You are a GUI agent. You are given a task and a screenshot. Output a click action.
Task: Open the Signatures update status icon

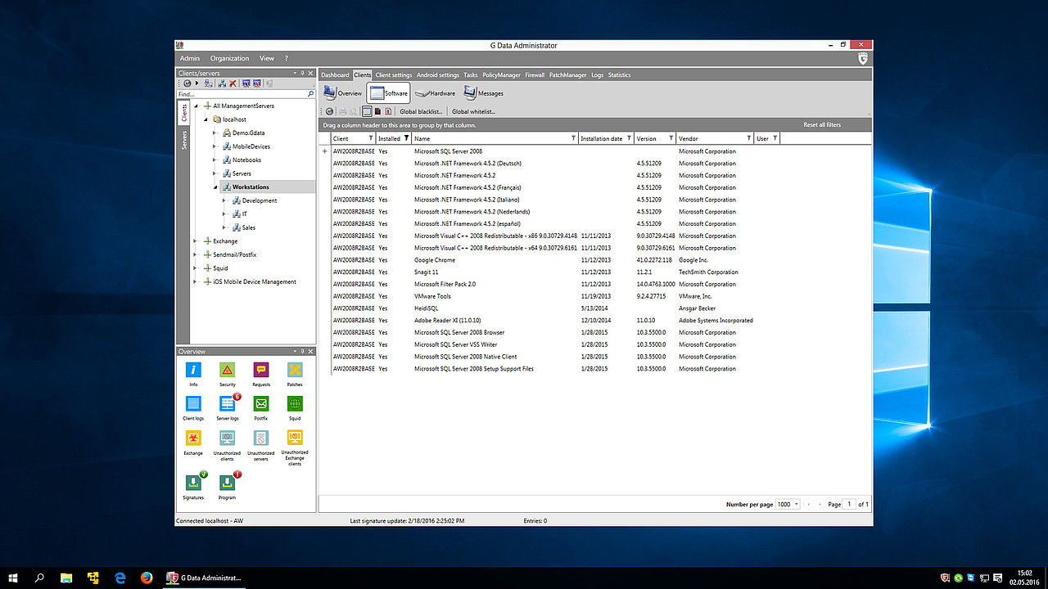point(193,483)
